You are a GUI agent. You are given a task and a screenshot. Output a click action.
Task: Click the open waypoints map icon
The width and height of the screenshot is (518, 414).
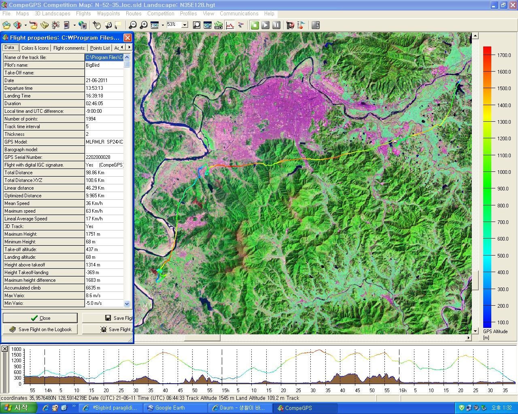click(45, 25)
